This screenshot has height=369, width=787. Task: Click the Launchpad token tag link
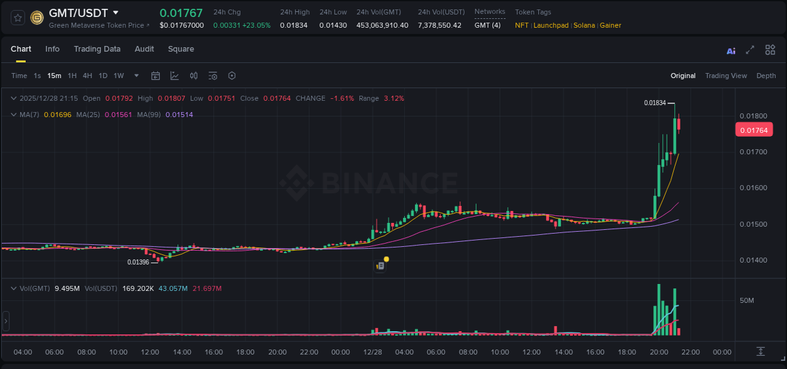pos(551,26)
